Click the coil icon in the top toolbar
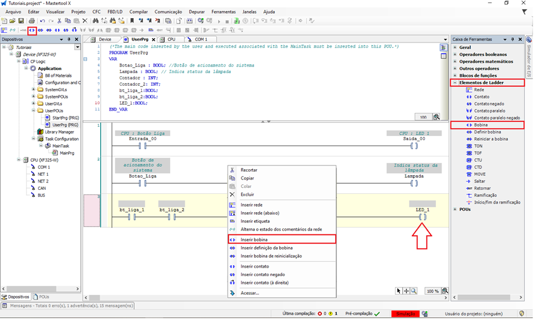The width and height of the screenshot is (535, 319). (32, 30)
